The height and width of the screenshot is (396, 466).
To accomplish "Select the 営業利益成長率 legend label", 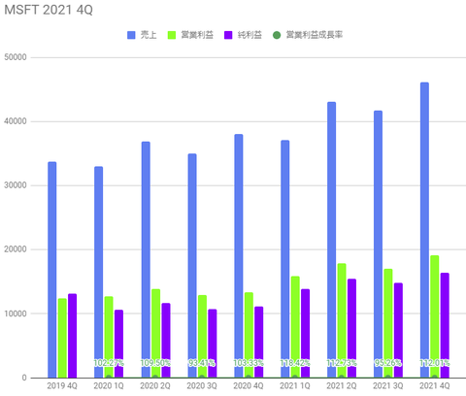I will (x=315, y=35).
